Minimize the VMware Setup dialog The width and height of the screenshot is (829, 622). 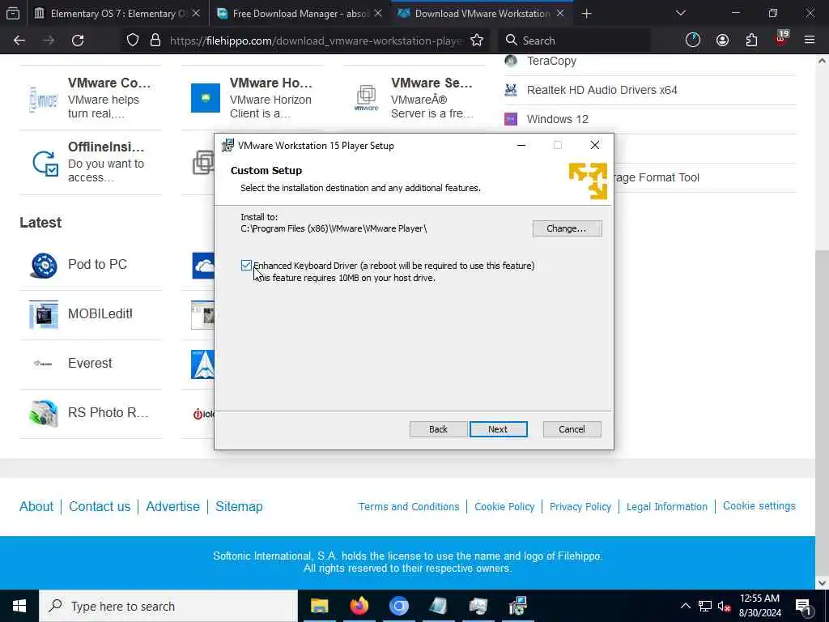521,146
